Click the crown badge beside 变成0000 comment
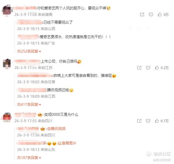174x164 pixels. click(40, 114)
